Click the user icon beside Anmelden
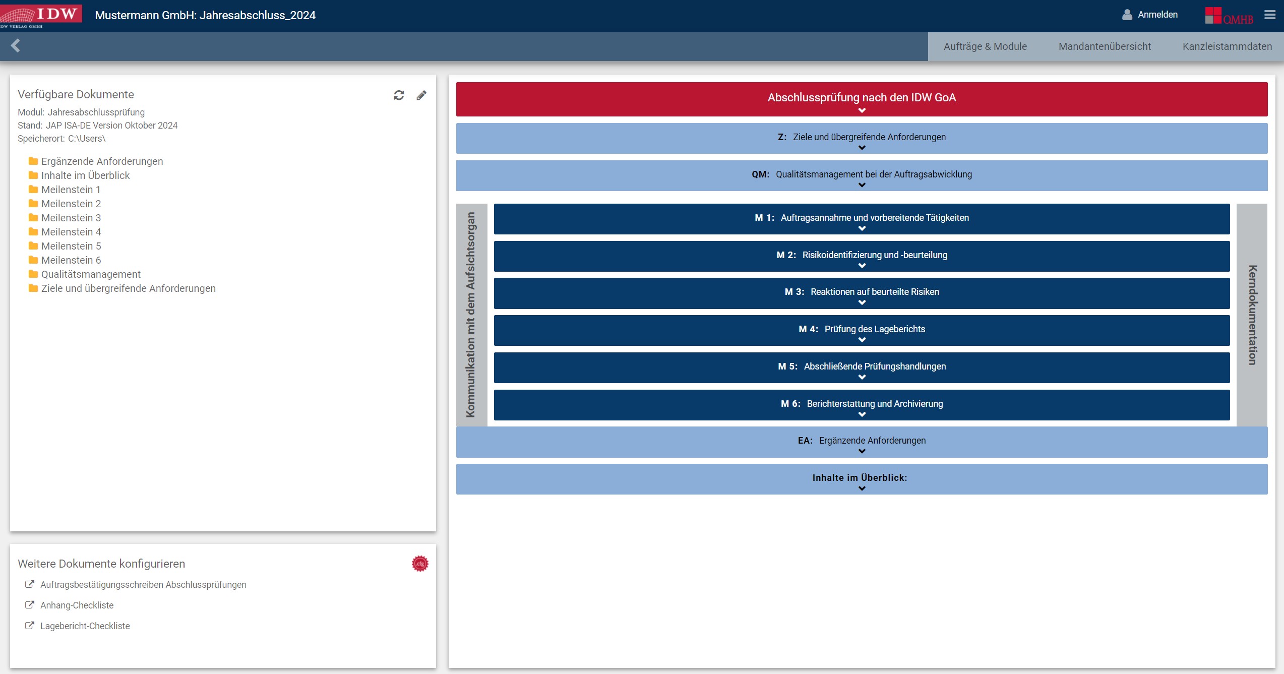Viewport: 1284px width, 674px height. click(1127, 15)
